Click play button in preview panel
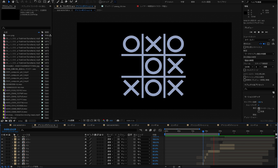 tap(259, 32)
